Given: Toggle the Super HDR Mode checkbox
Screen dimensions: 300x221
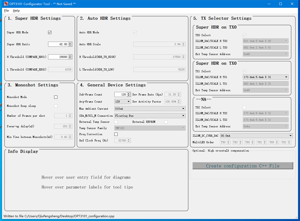Looking at the screenshot, I should 50,33.
